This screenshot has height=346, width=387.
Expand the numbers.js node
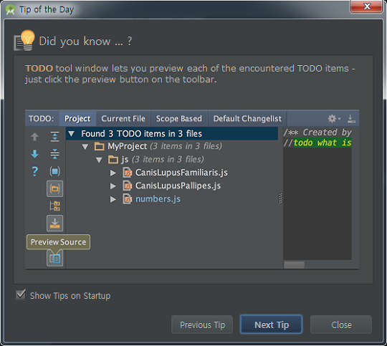pyautogui.click(x=113, y=199)
